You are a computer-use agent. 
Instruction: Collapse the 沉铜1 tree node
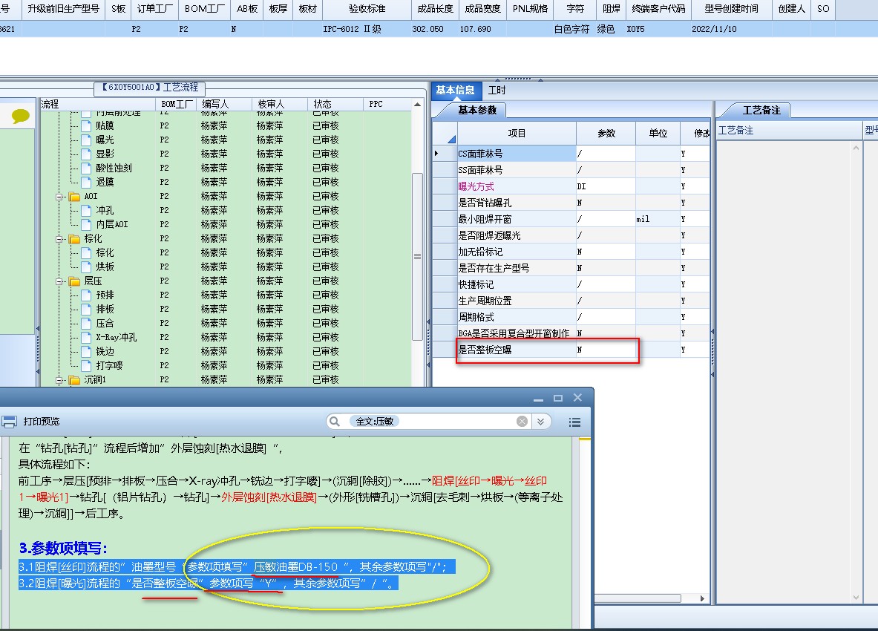59,380
